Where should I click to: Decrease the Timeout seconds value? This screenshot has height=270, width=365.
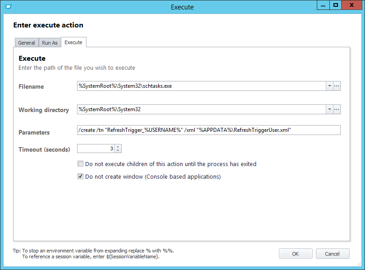pyautogui.click(x=118, y=151)
